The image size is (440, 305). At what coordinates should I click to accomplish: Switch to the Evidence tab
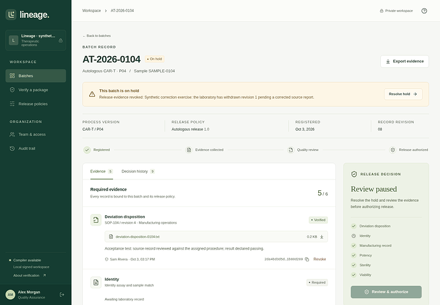(x=101, y=171)
